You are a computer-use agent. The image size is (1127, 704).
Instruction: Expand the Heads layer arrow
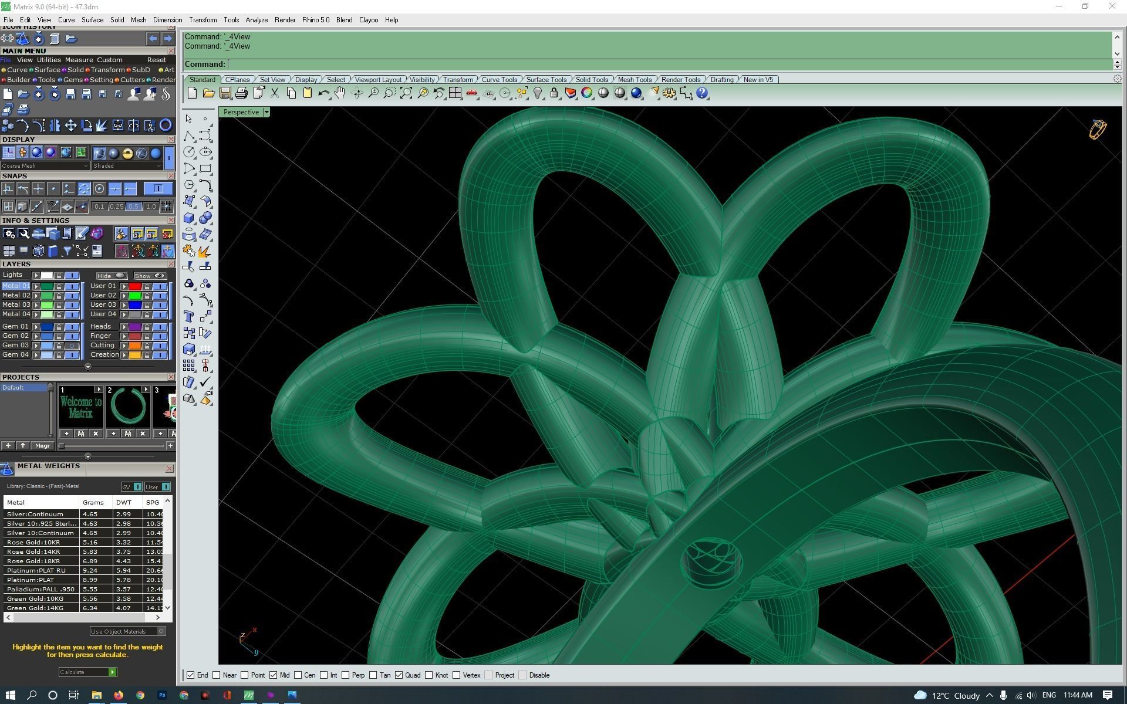[124, 327]
